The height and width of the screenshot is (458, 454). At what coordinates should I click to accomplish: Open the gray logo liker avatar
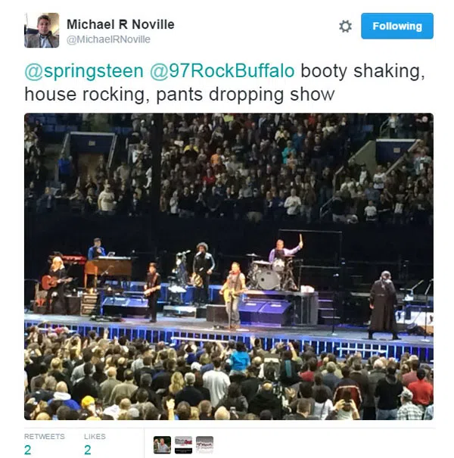(204, 445)
